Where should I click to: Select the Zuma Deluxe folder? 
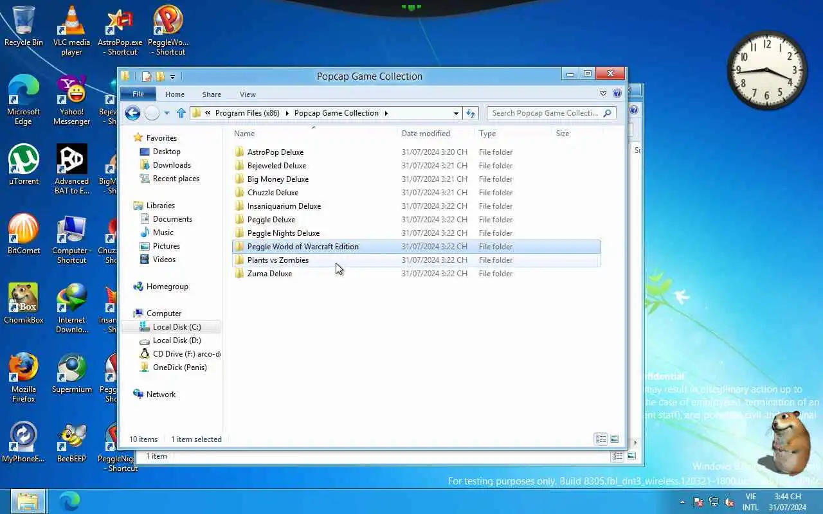[416, 274]
